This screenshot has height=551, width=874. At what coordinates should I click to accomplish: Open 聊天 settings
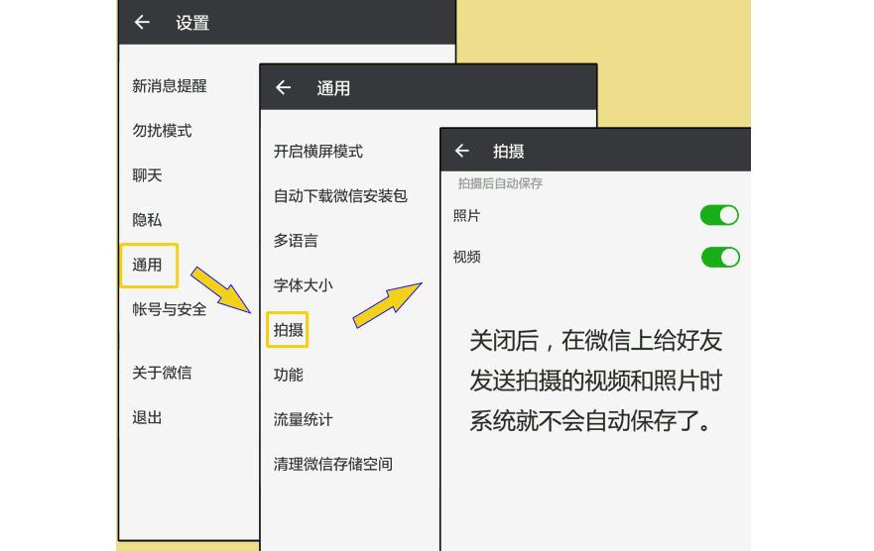147,175
